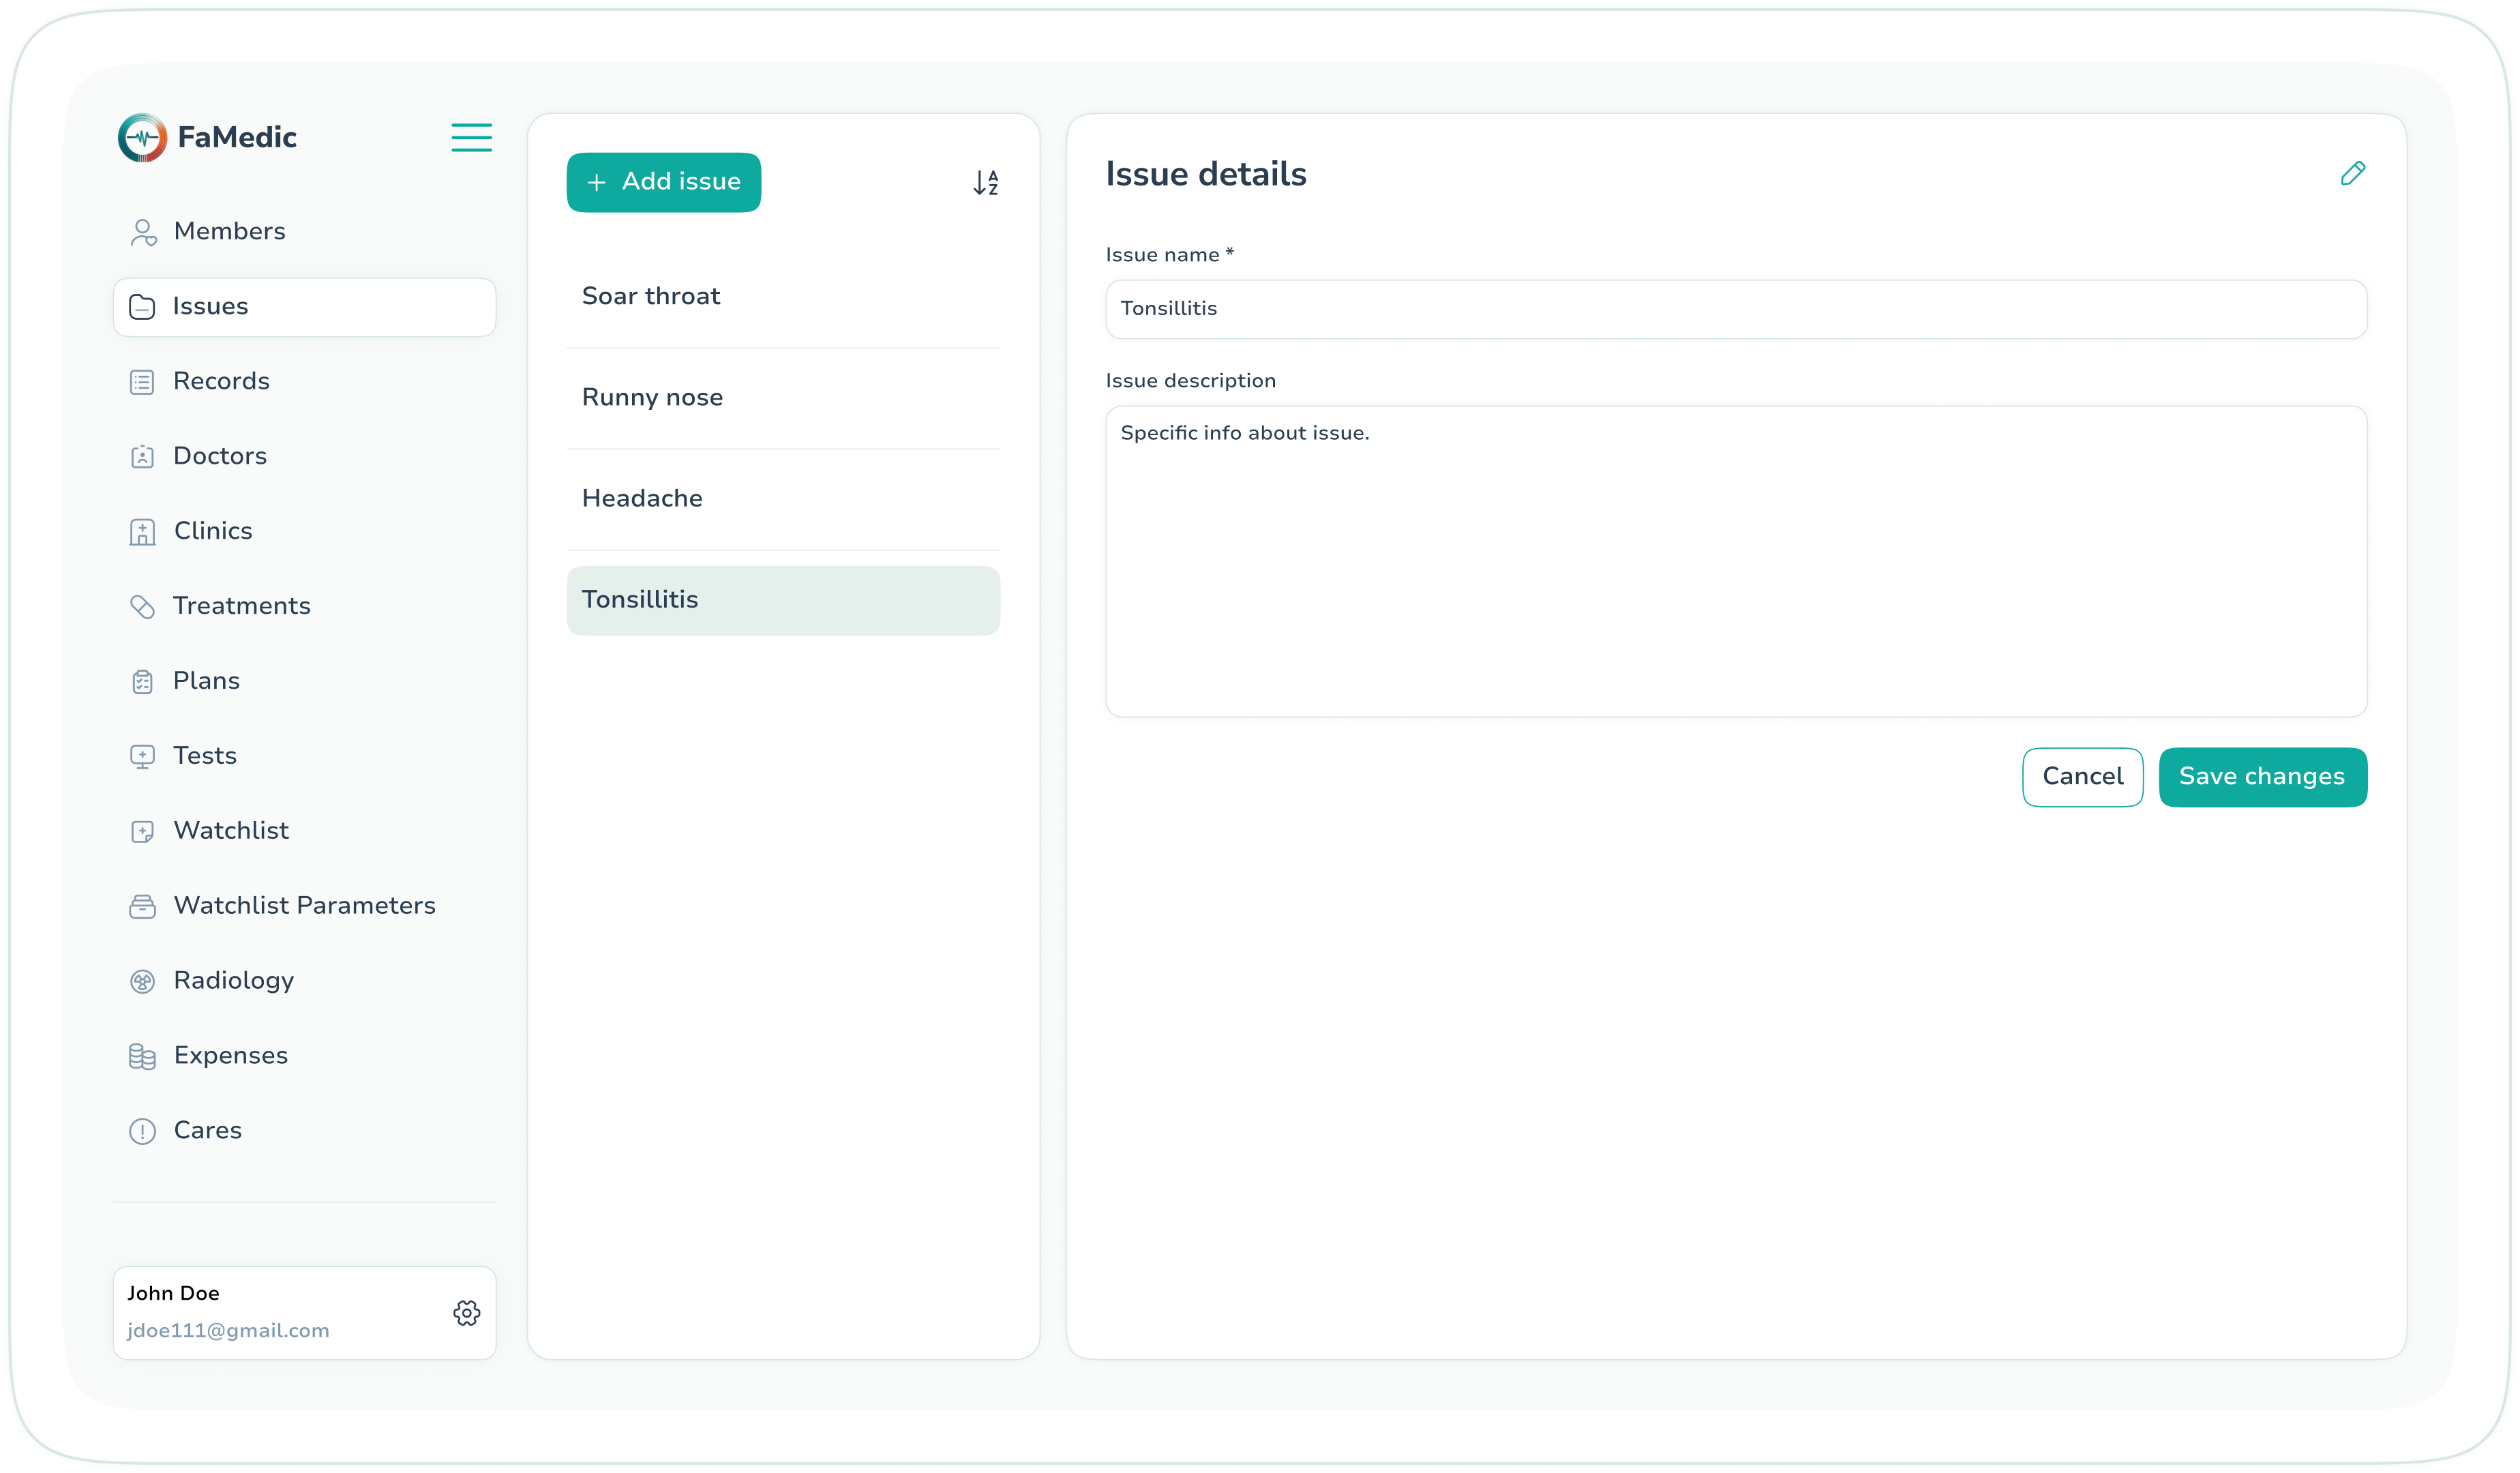Open account settings gear icon

(x=467, y=1313)
